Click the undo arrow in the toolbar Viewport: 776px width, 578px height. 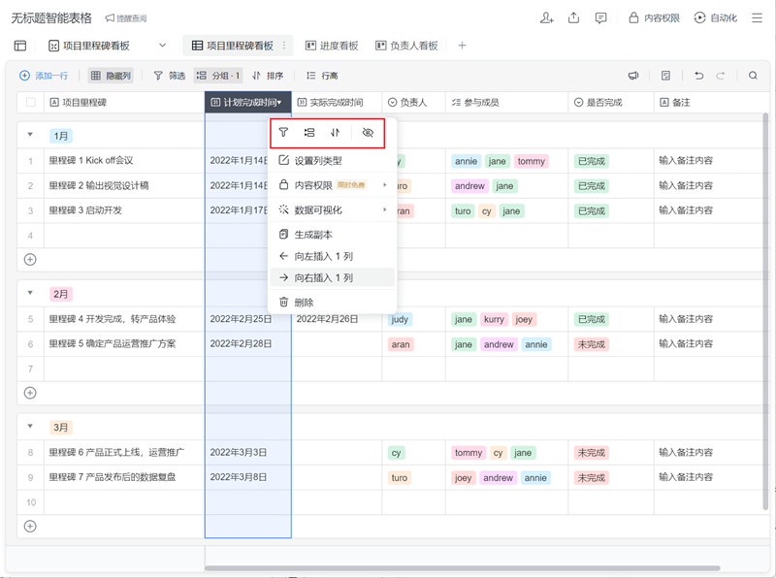click(698, 76)
